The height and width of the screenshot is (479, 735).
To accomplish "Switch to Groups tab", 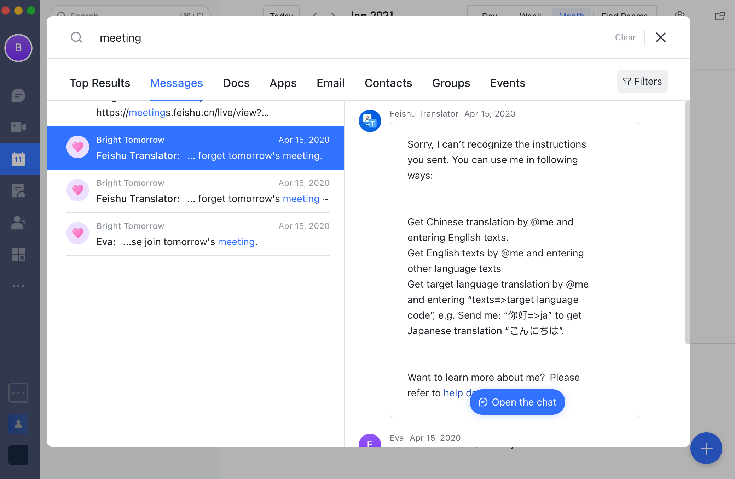I will pyautogui.click(x=451, y=83).
